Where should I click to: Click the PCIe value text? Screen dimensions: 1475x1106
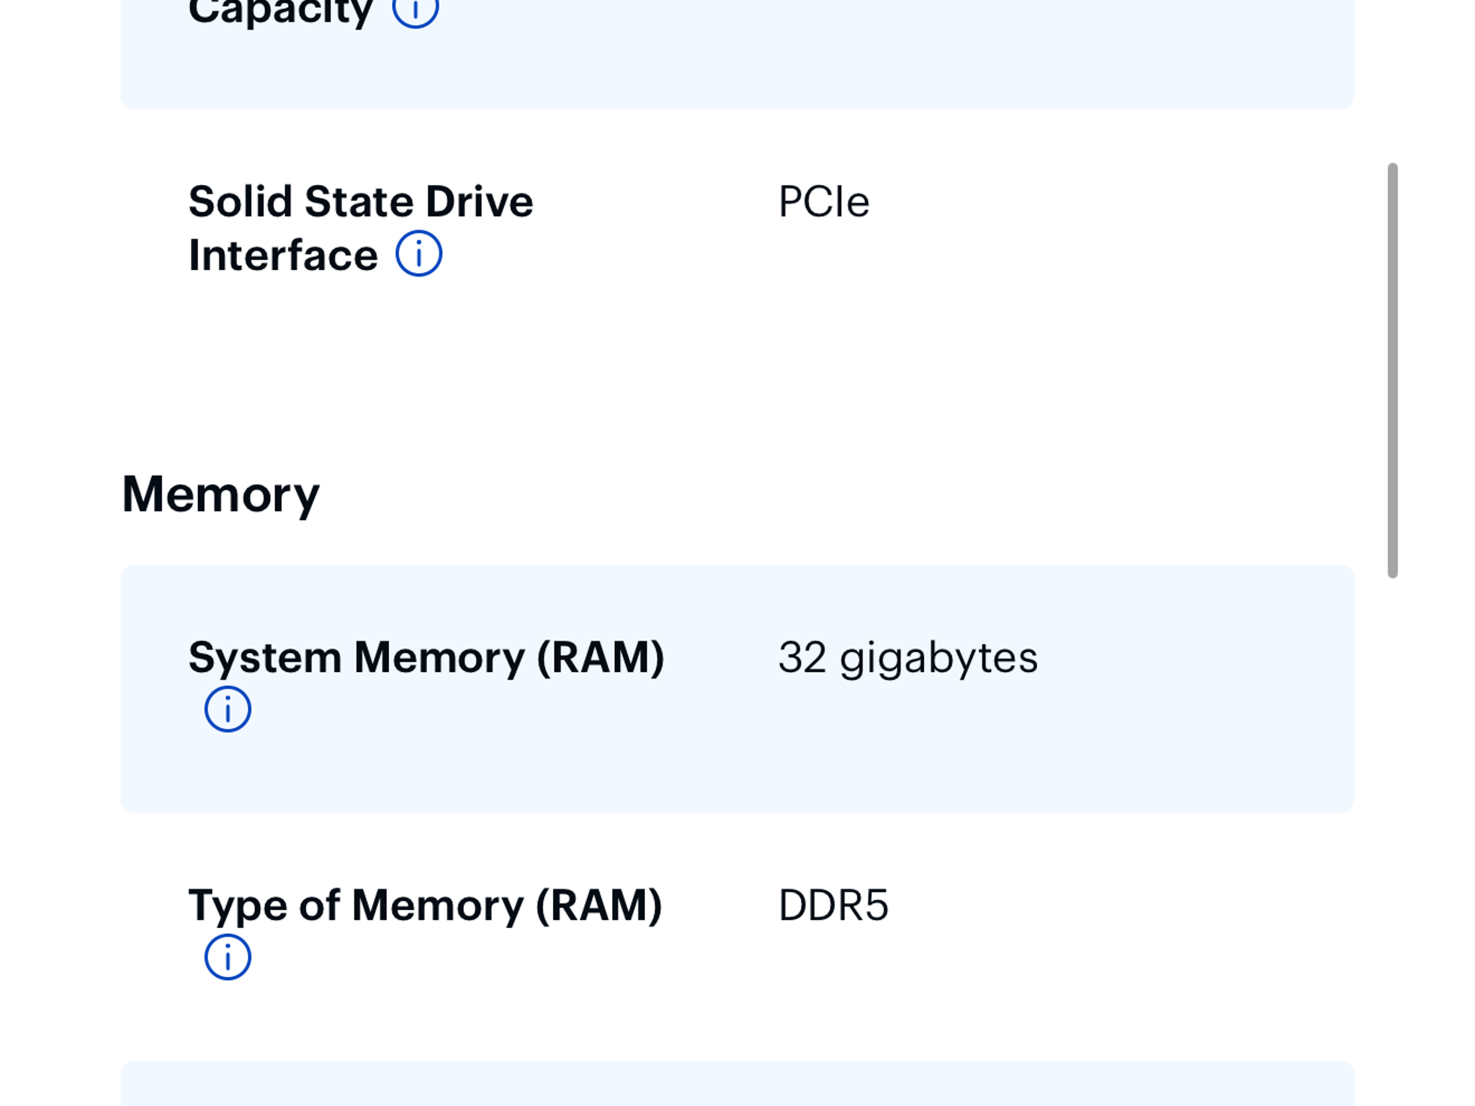tap(824, 202)
